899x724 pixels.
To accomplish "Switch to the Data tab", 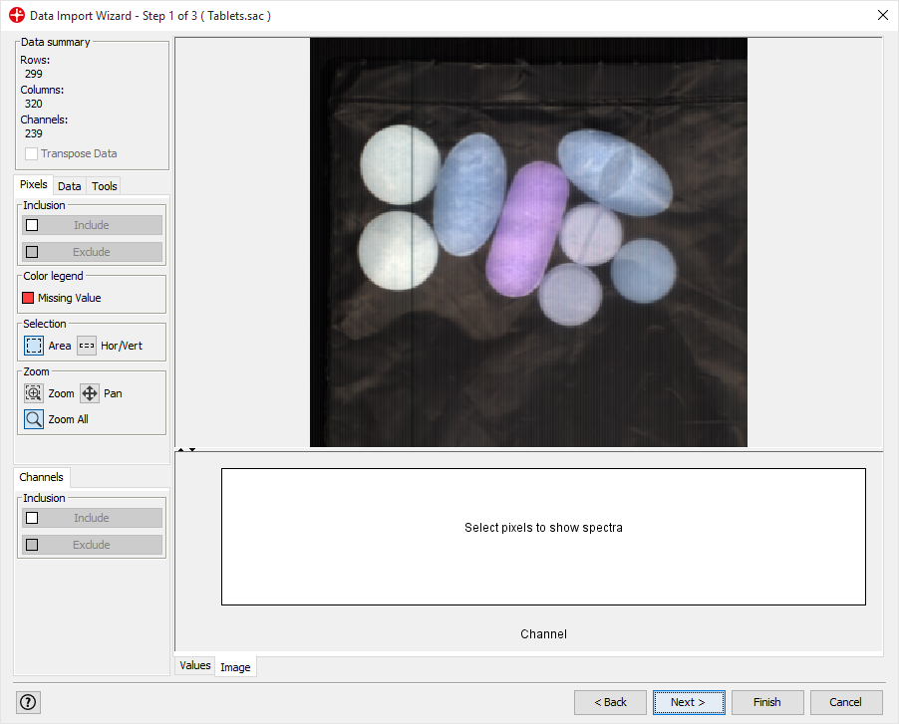I will 70,186.
